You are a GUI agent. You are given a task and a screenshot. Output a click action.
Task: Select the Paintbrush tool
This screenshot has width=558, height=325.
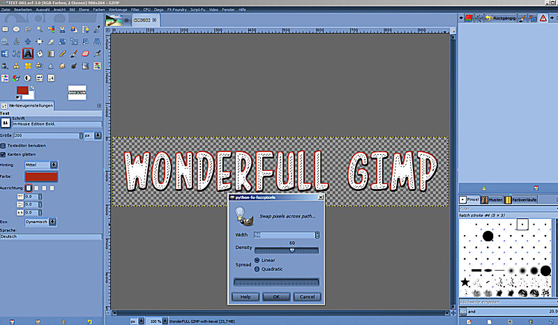coord(74,54)
